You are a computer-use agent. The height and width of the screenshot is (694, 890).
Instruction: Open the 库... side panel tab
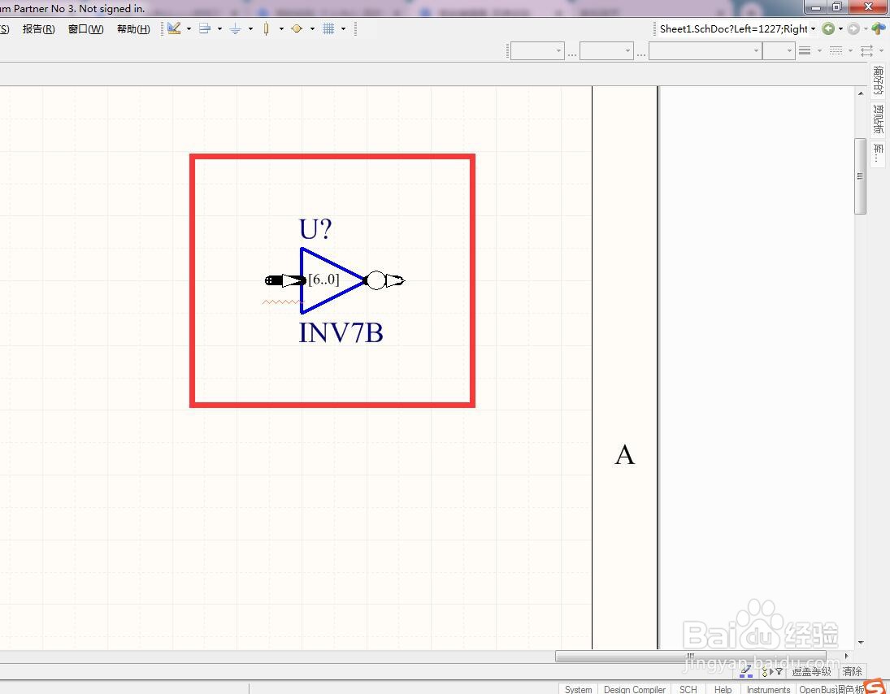pos(879,153)
